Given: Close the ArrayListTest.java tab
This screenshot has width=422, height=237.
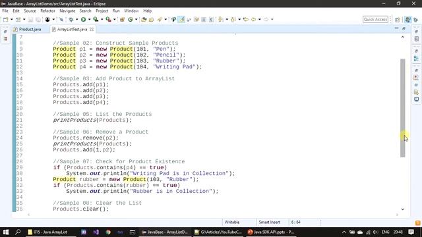Looking at the screenshot, I should click(92, 29).
